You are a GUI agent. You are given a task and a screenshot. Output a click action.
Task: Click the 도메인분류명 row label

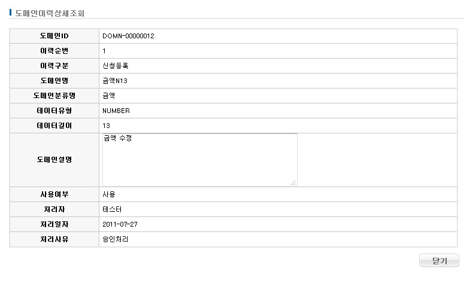(54, 96)
